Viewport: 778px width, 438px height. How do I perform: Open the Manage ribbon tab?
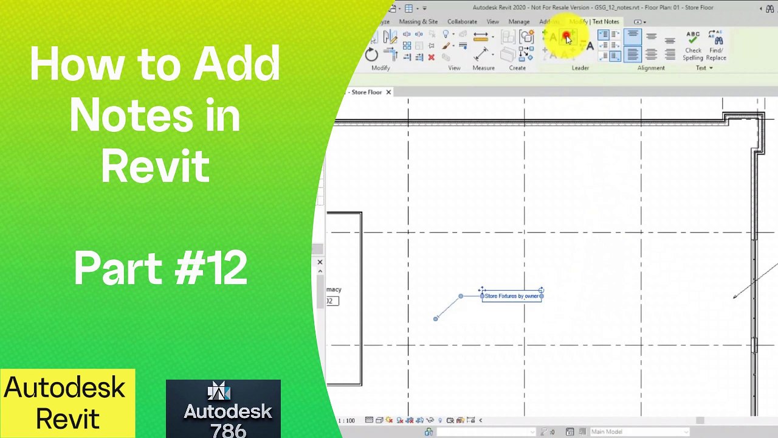pos(518,21)
